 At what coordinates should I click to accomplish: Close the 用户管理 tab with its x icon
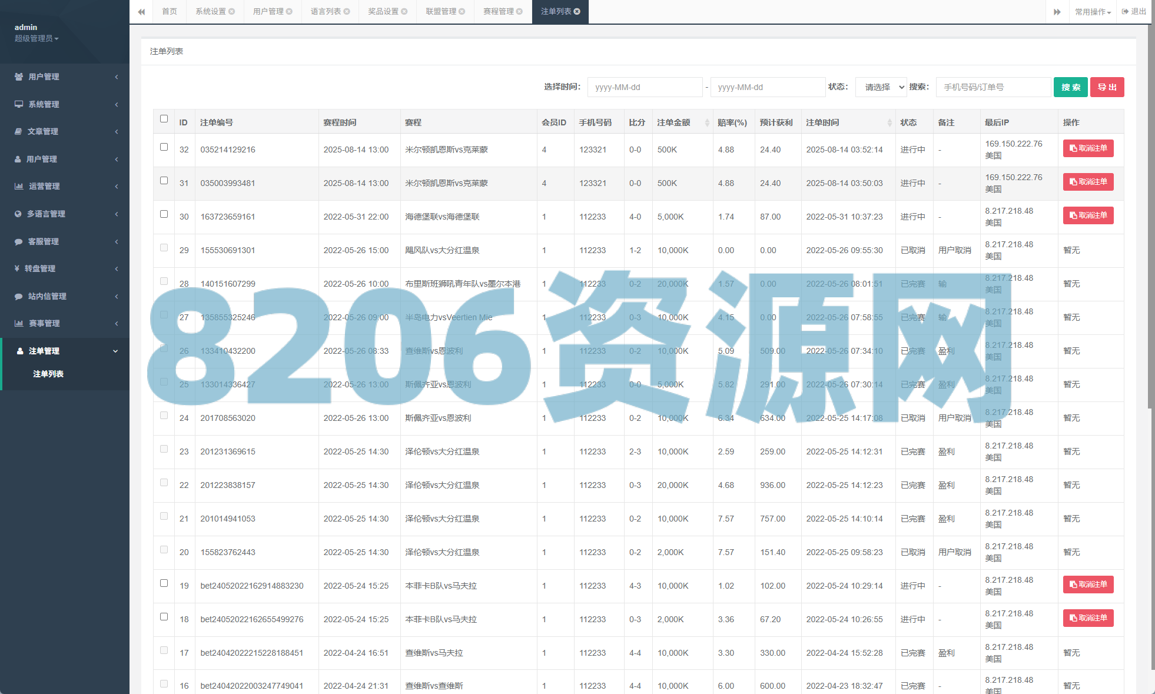pos(290,12)
